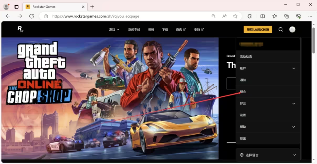
Task: Expand the 账户 section chevron
Action: [293, 68]
